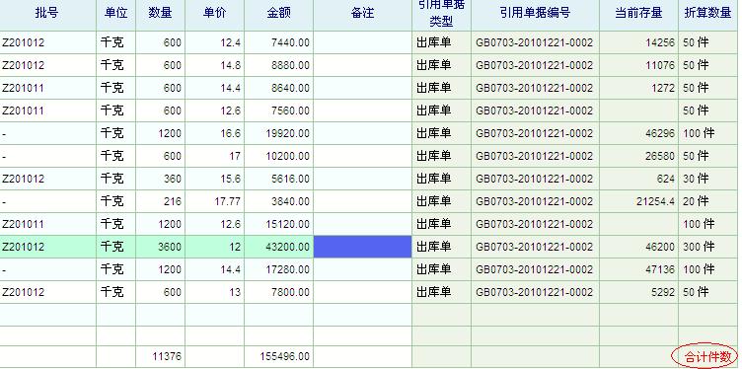Viewport: 742px width, 369px height.
Task: Click the 批号 column header
Action: [46, 13]
